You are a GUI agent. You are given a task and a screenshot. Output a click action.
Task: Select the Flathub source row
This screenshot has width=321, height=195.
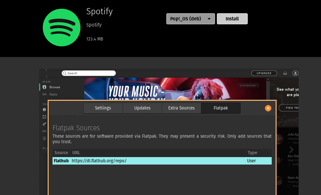[x=162, y=161]
